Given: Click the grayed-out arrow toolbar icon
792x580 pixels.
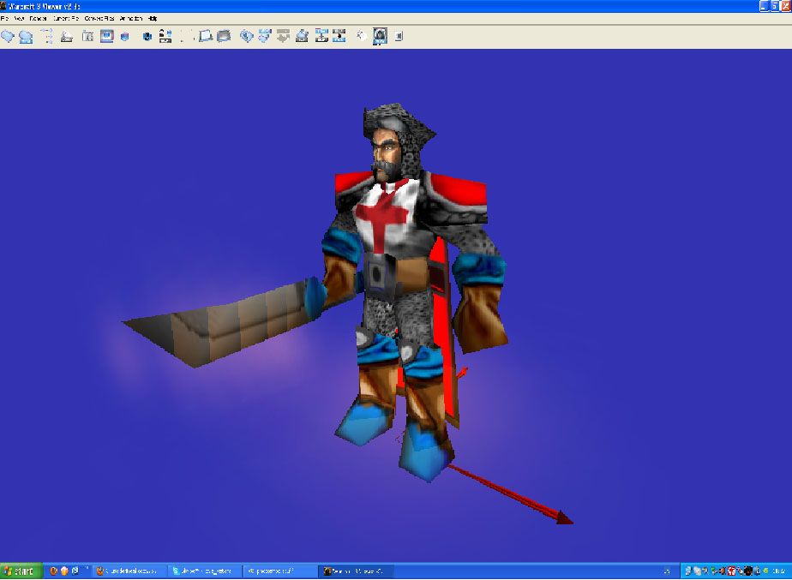Looking at the screenshot, I should pyautogui.click(x=283, y=36).
